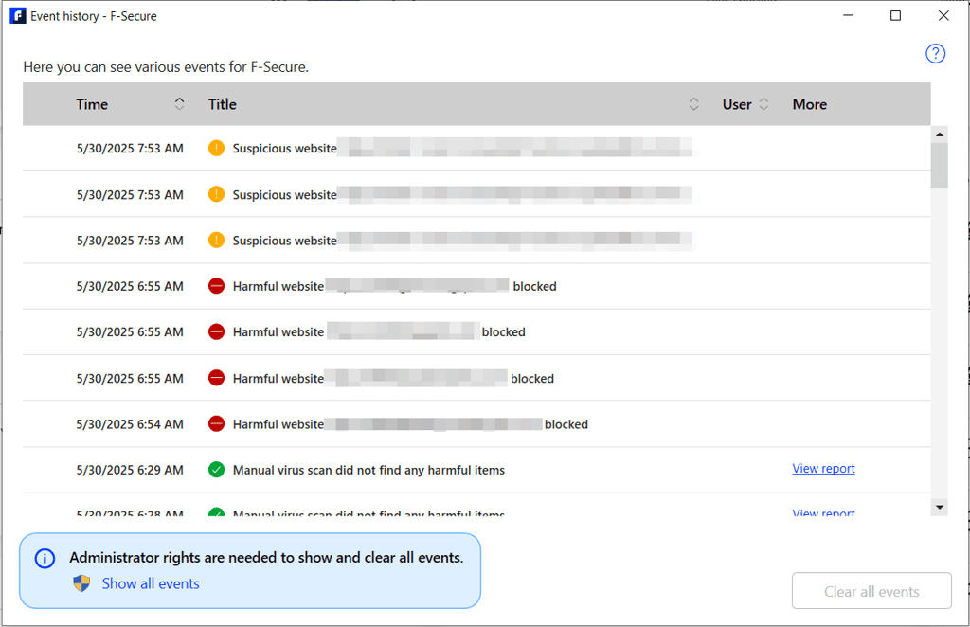Close the Event history window
Viewport: 970px width, 627px height.
[x=943, y=15]
